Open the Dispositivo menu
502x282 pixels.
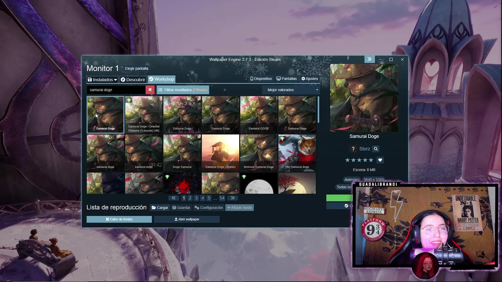pos(261,79)
